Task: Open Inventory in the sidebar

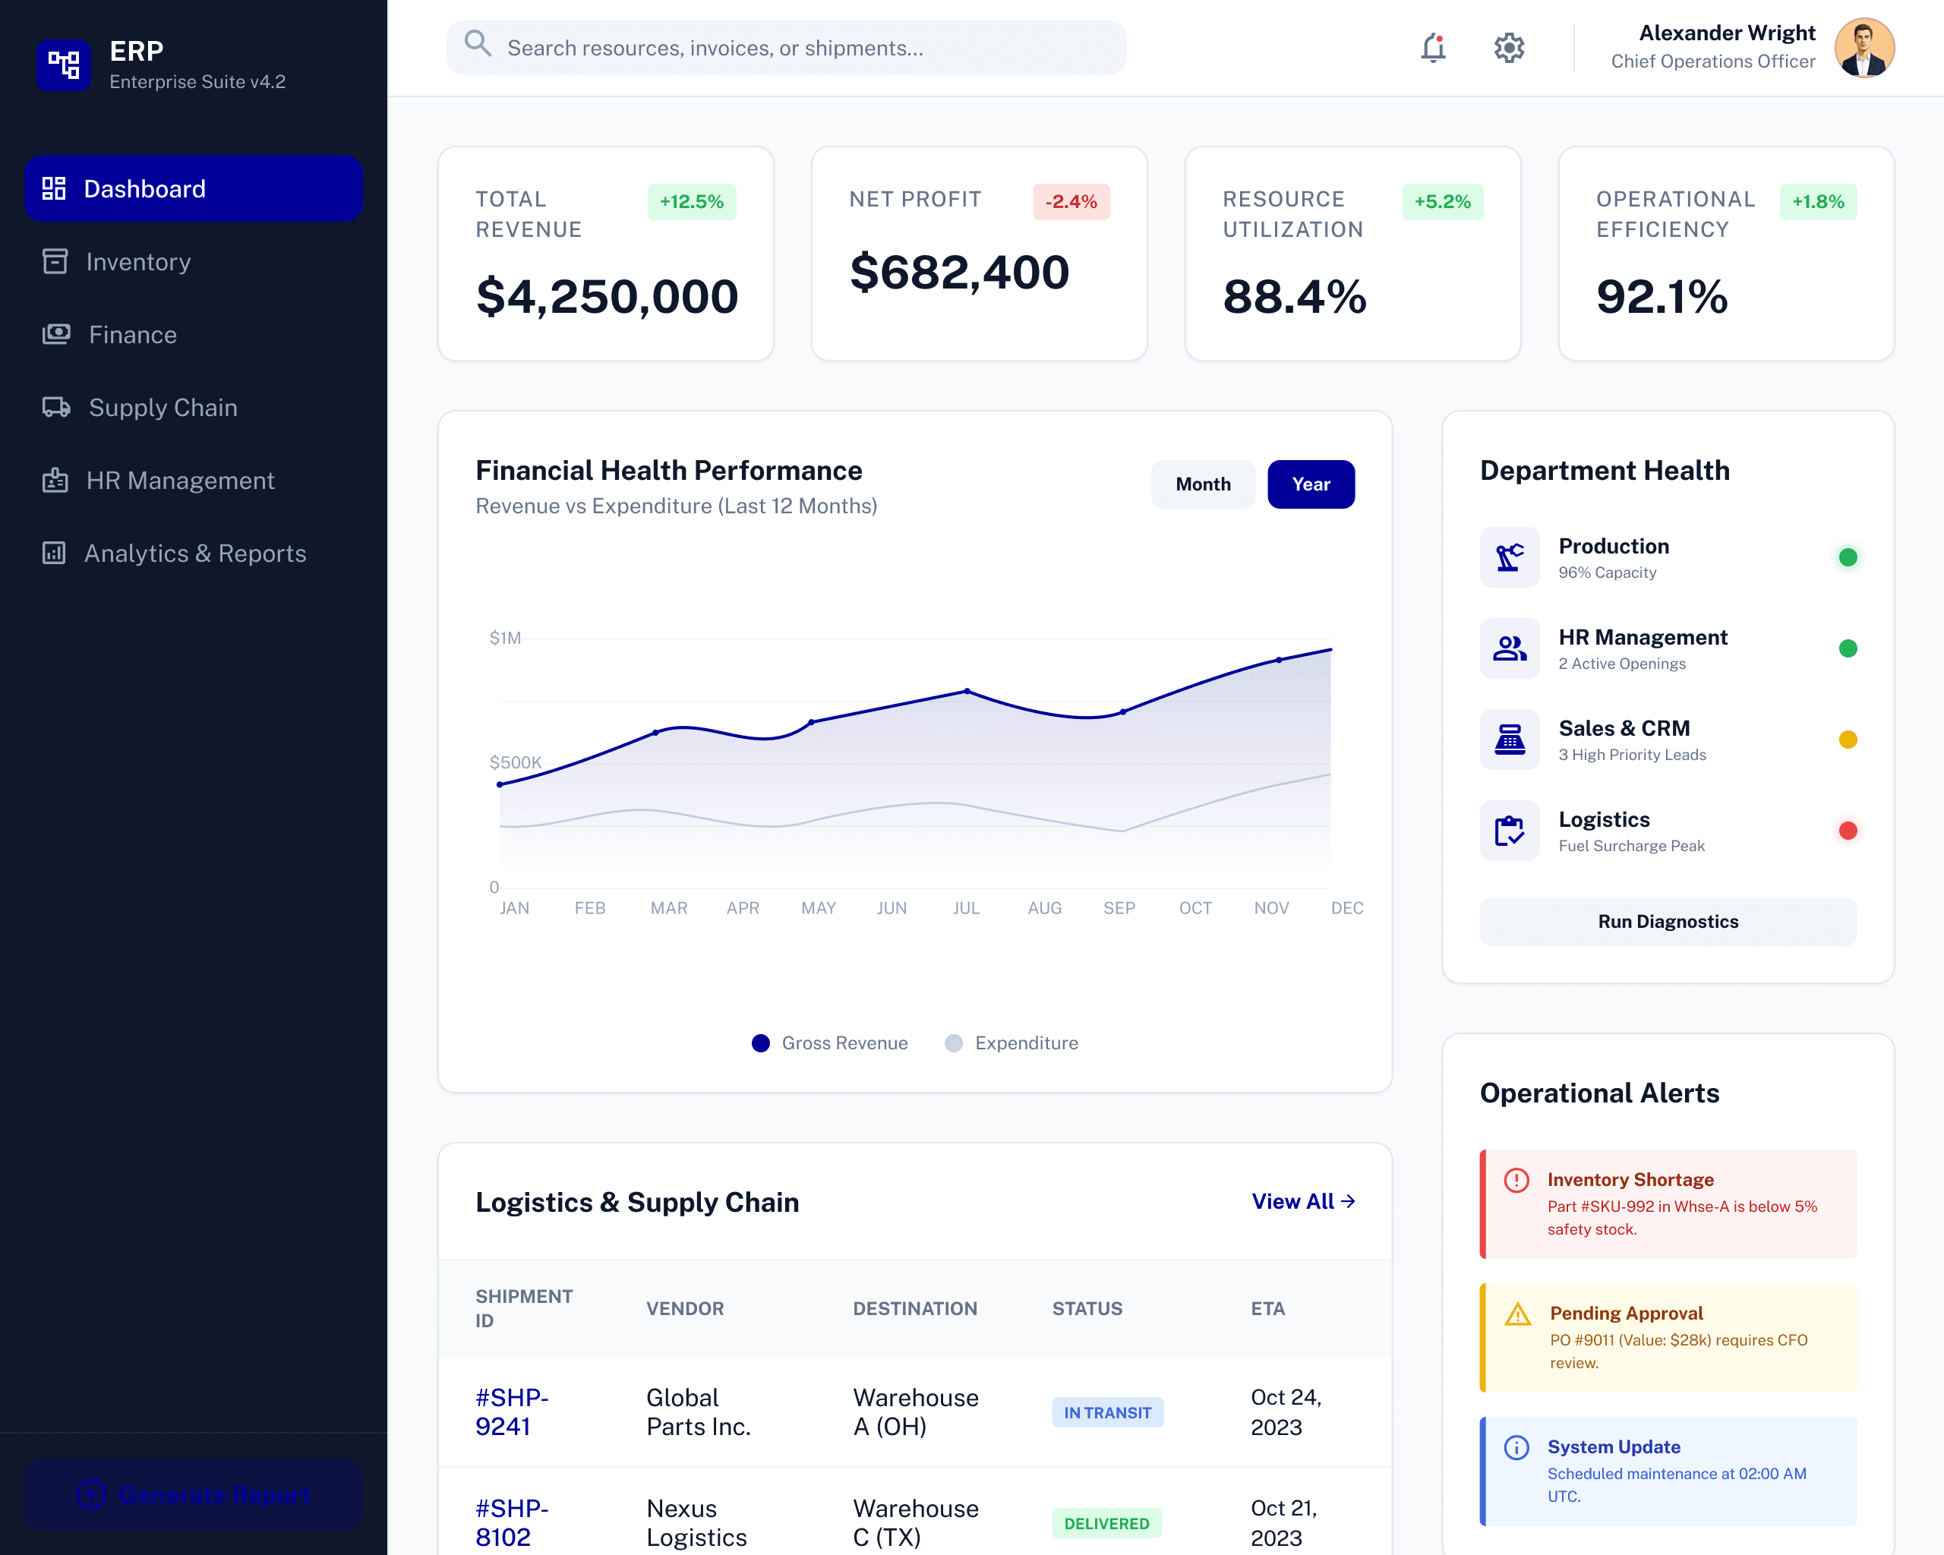Action: tap(138, 261)
